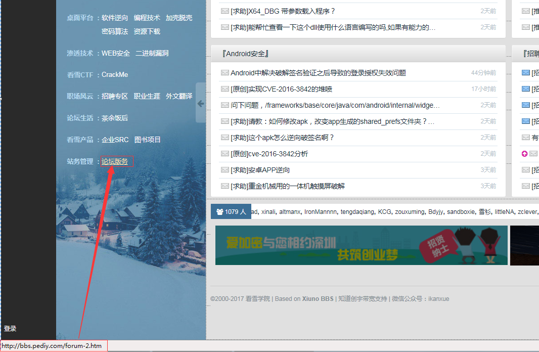Image resolution: width=539 pixels, height=352 pixels.
Task: Click the 渗透技术 category label
Action: [80, 53]
